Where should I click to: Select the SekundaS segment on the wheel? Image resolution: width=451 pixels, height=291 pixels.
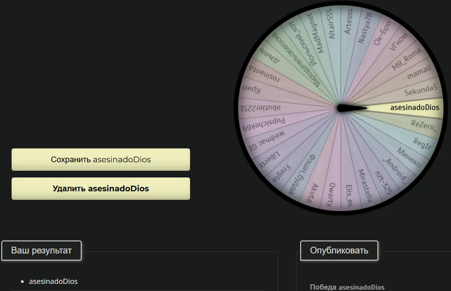coord(421,91)
